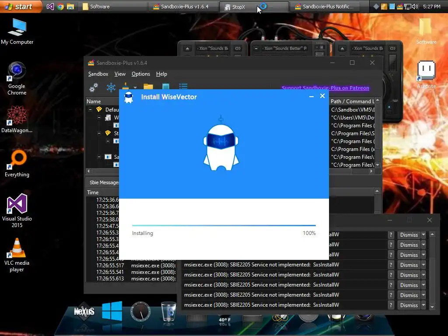Open the Recycle Bin in the dock
This screenshot has width=448, height=336.
coord(168,311)
